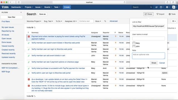Select Reported by me filter

(8, 31)
